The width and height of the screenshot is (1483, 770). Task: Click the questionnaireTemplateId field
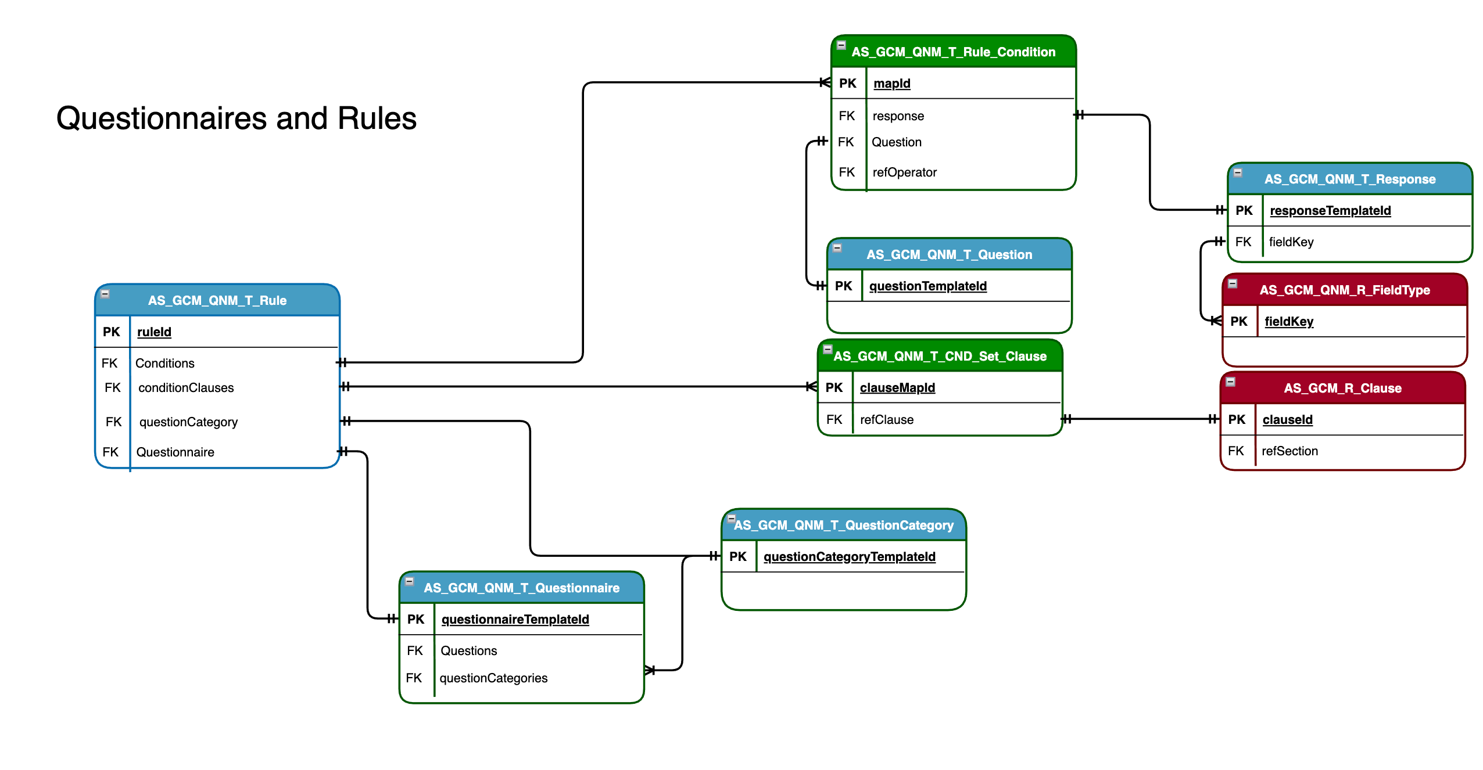(x=515, y=620)
